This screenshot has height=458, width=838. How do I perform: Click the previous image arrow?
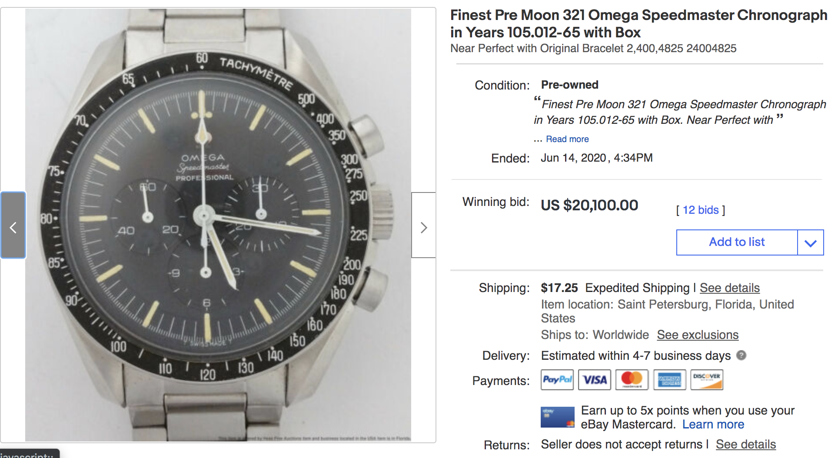click(13, 226)
